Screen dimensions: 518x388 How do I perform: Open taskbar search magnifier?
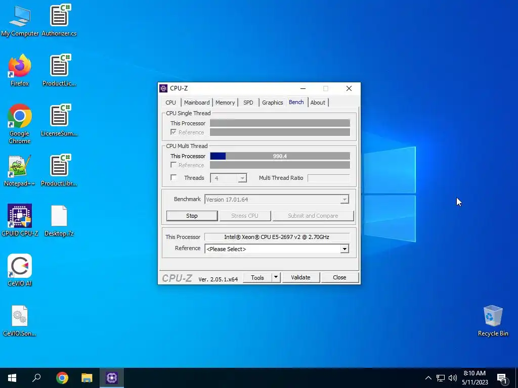[x=36, y=378]
